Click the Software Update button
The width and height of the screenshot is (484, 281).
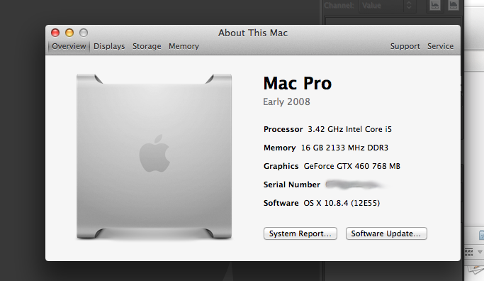pos(386,233)
